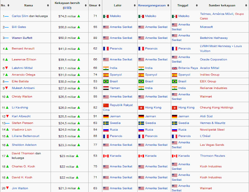Click the French flag in Bernard Arnault's Lahir cell
The width and height of the screenshot is (249, 192).
tap(106, 49)
